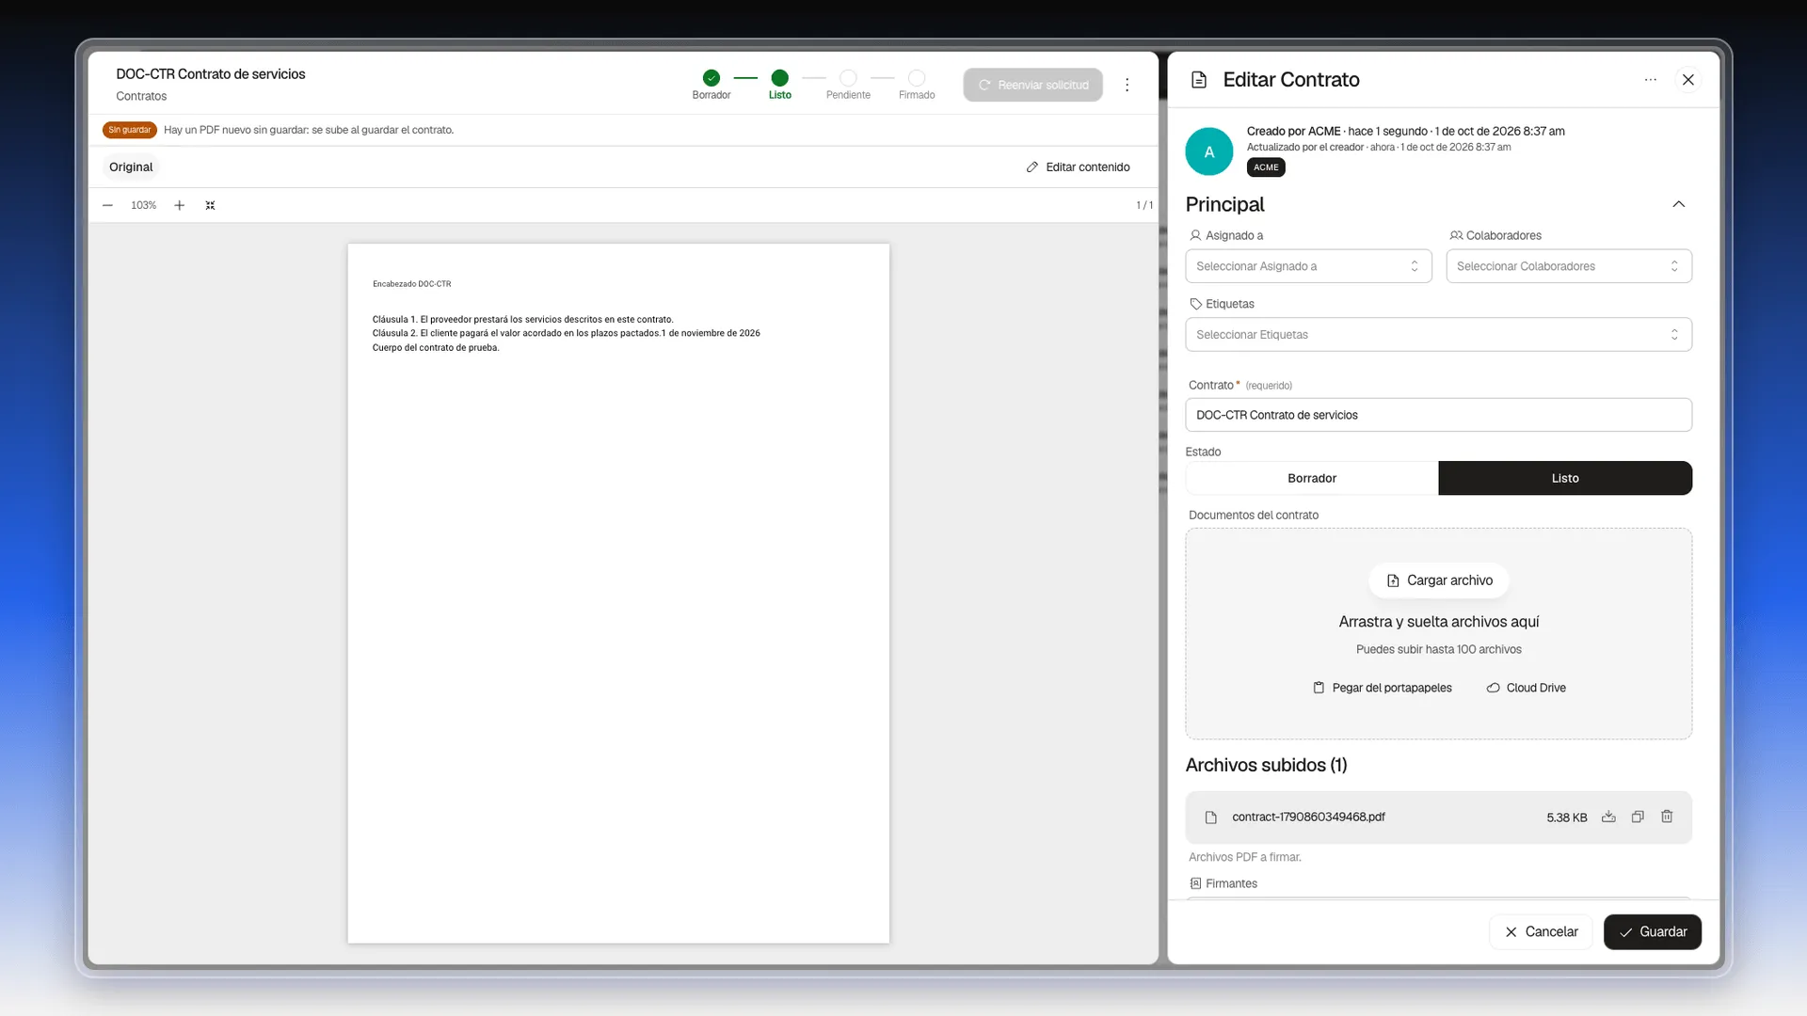Click the Contratos breadcrumb text

[x=141, y=96]
